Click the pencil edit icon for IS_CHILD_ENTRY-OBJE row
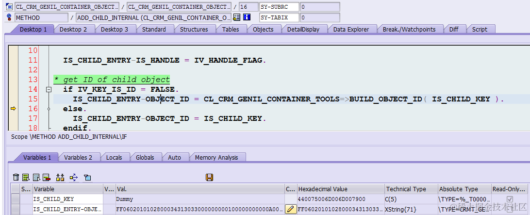The width and height of the screenshot is (530, 215). [290, 209]
